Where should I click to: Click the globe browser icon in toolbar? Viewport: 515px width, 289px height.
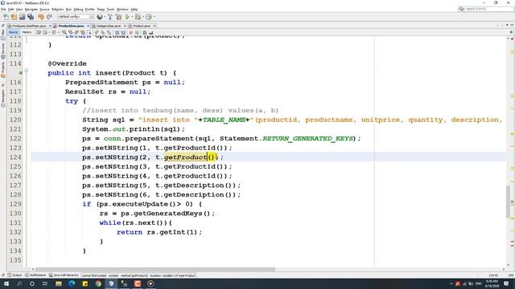100,17
